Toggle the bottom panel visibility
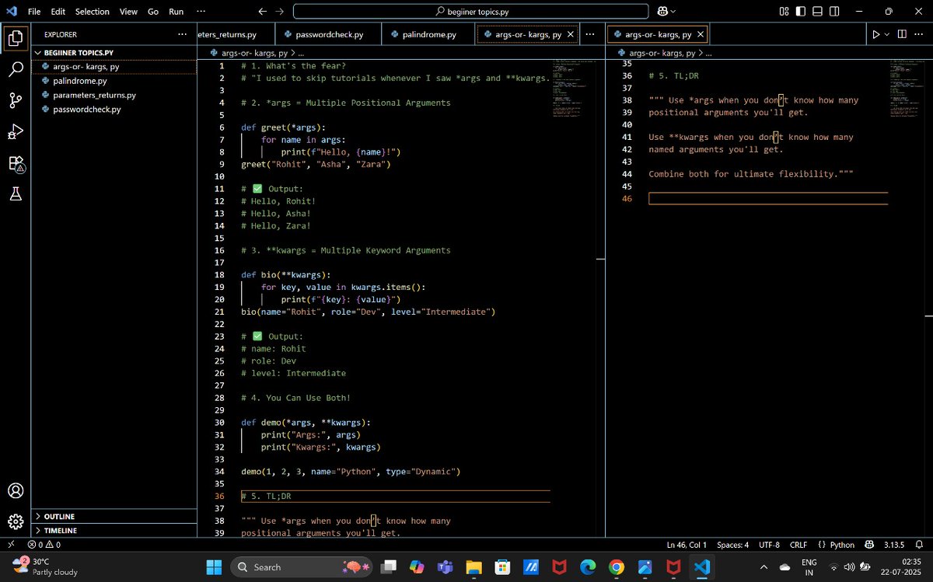The height and width of the screenshot is (582, 933). point(817,12)
